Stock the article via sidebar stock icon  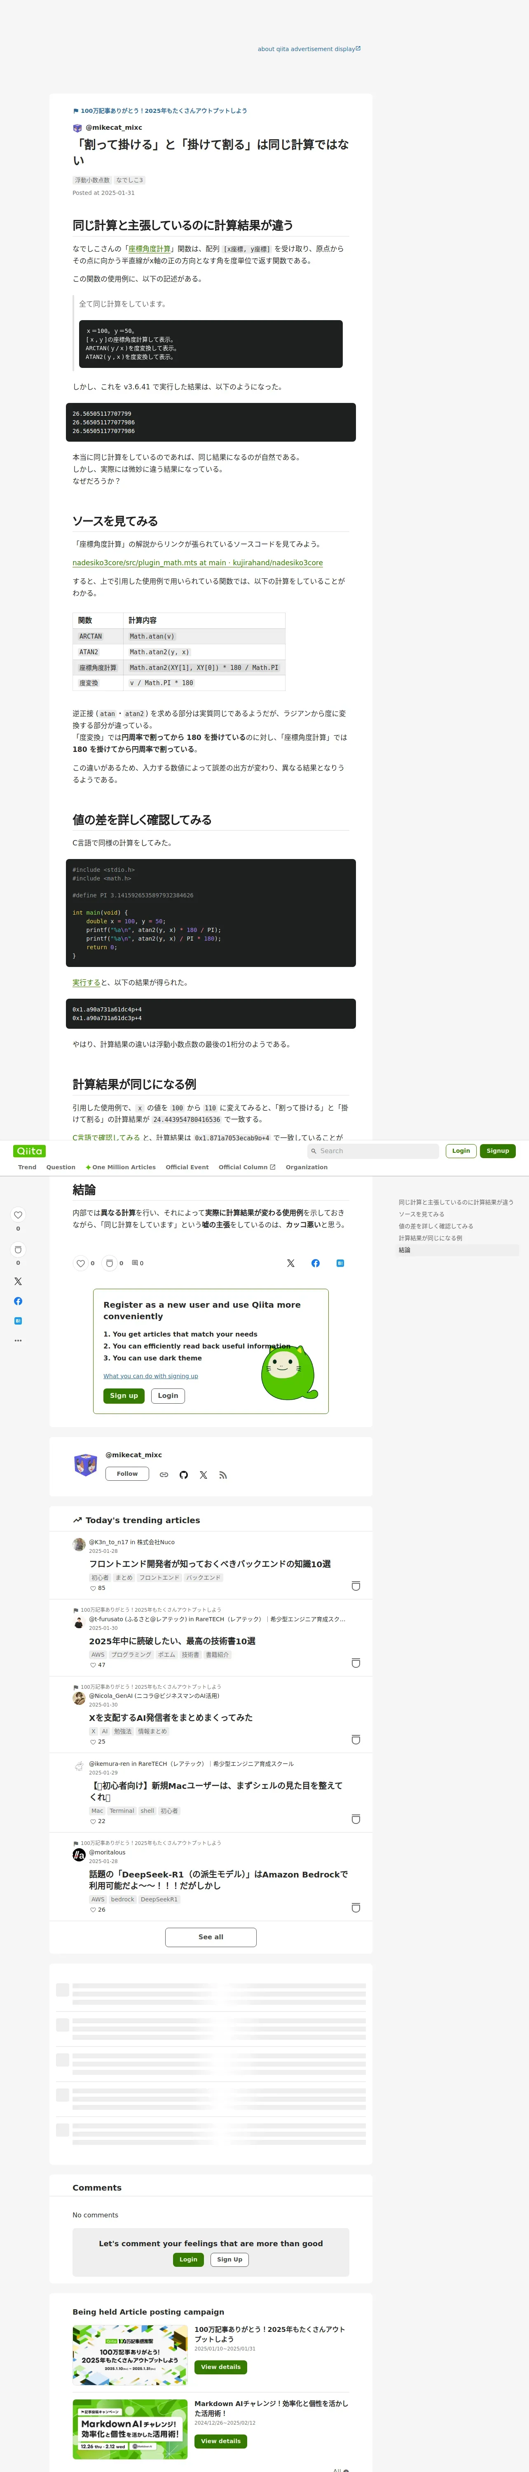[x=17, y=1250]
